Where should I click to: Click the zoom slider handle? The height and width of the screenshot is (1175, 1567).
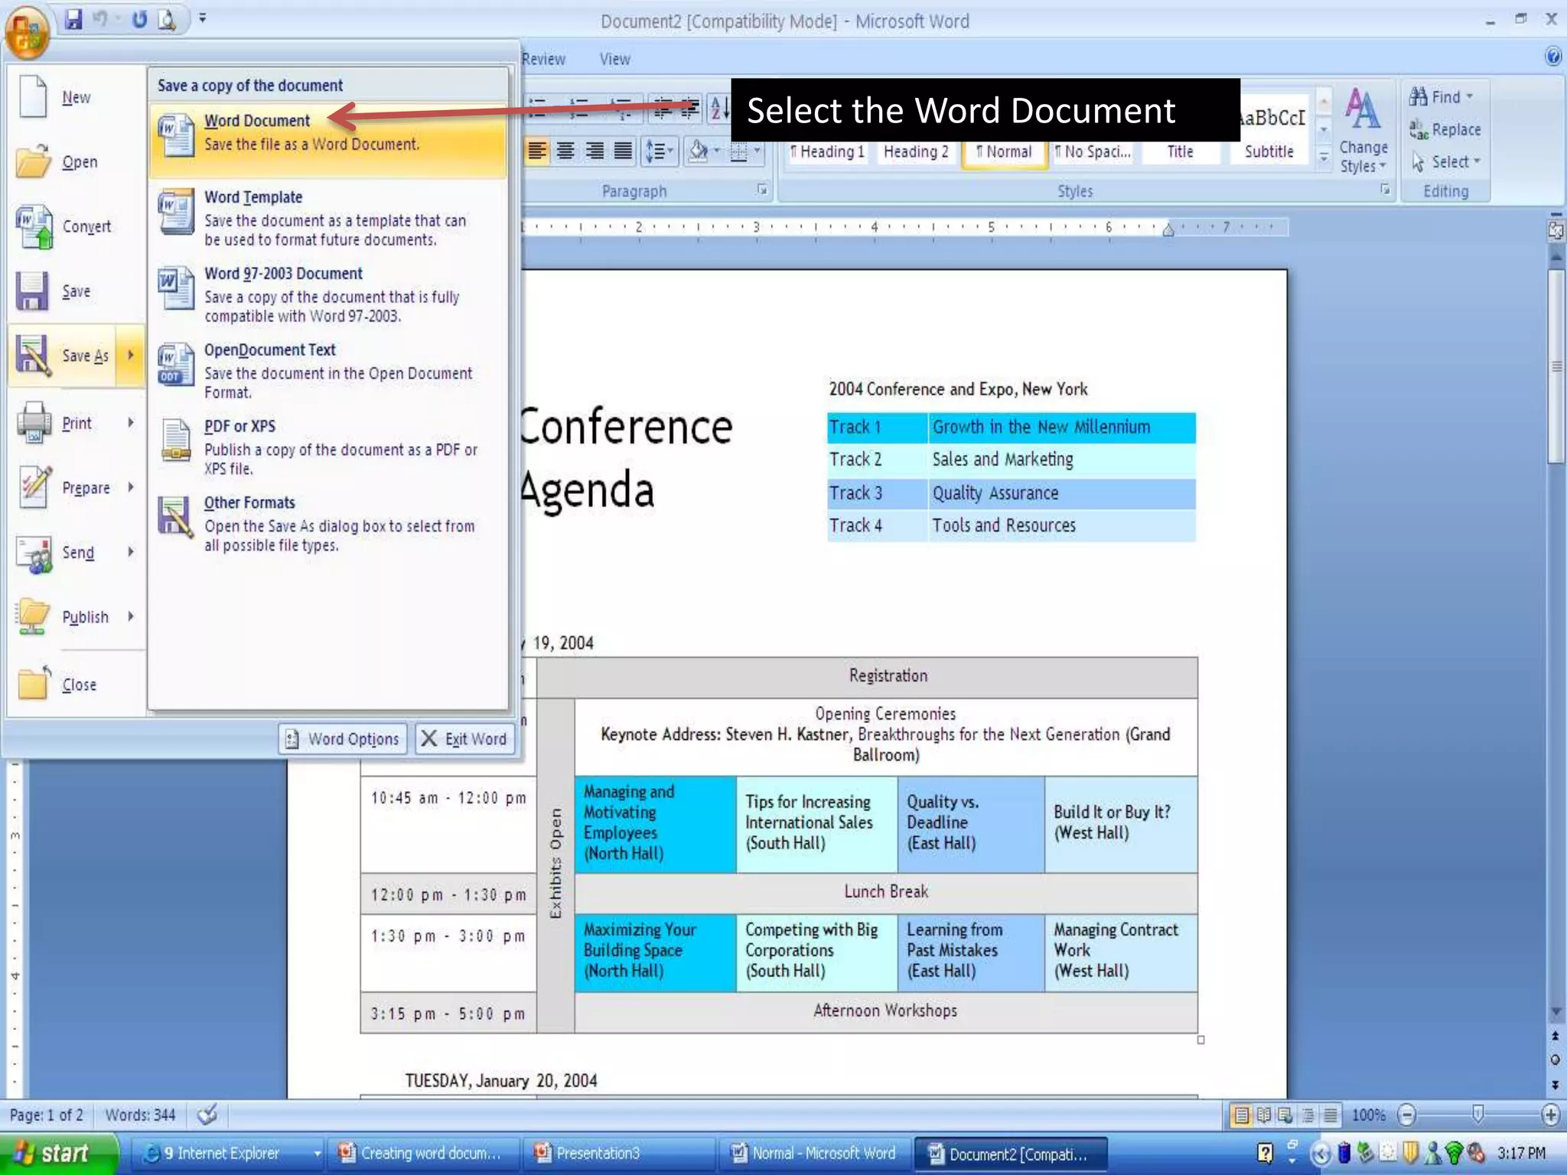click(x=1477, y=1115)
